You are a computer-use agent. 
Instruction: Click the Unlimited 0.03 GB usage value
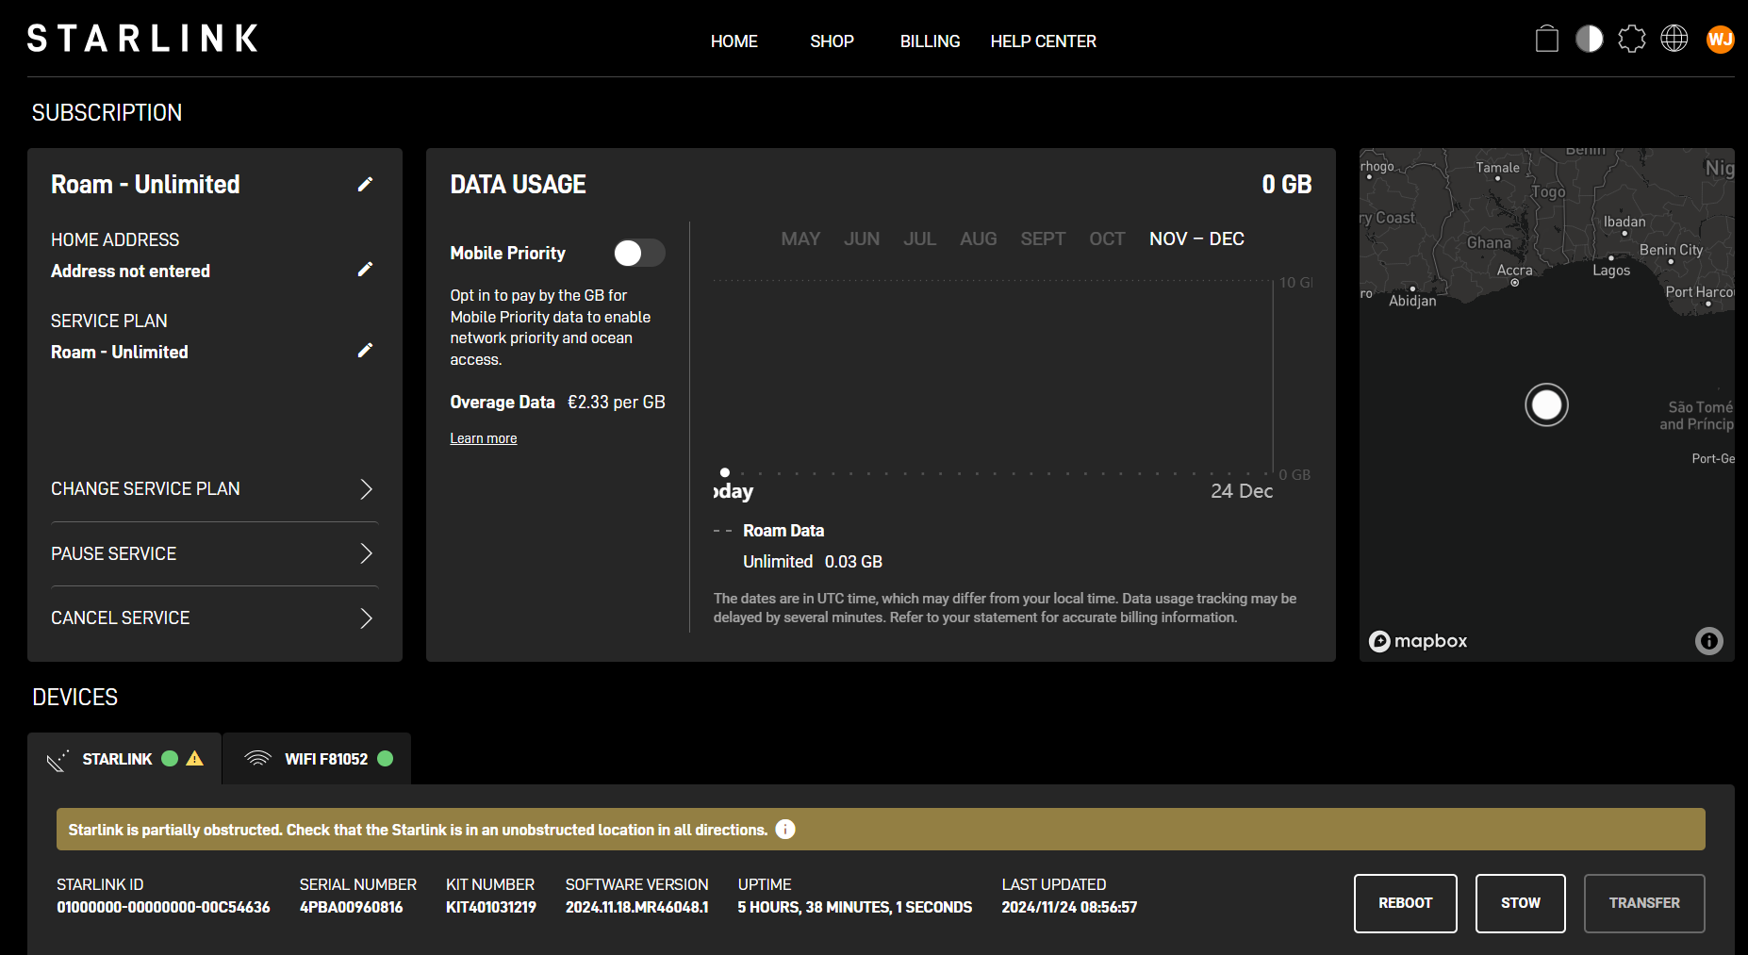coord(813,562)
